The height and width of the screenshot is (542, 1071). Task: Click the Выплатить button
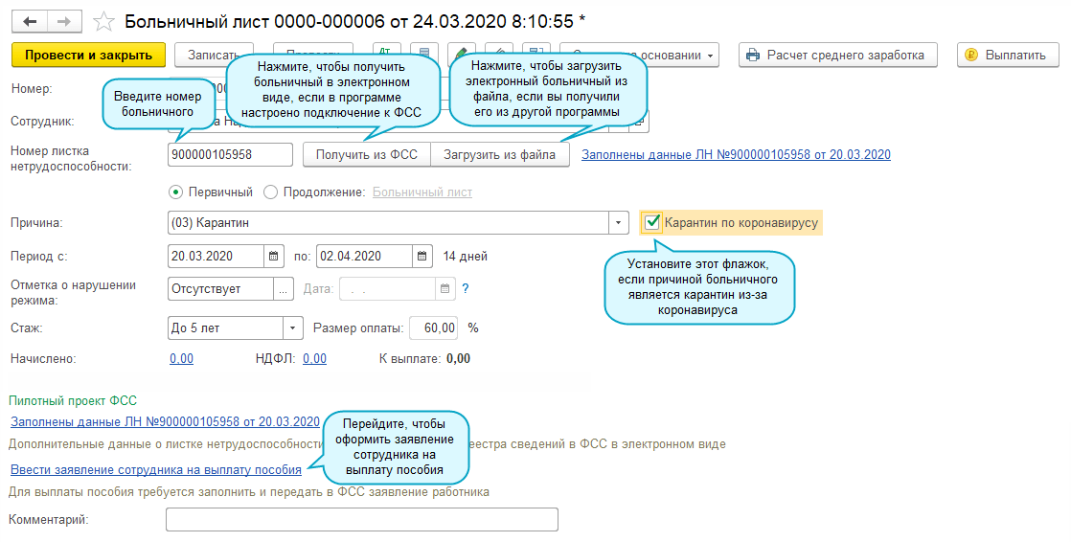coord(1007,56)
